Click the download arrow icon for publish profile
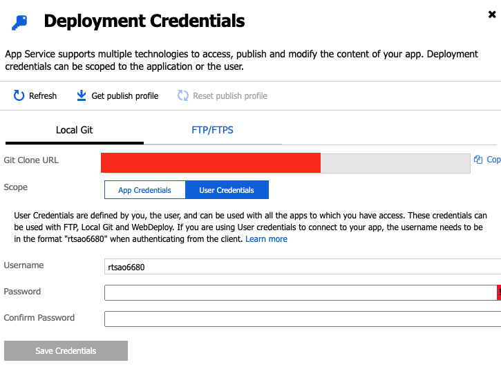501x367 pixels. click(82, 95)
